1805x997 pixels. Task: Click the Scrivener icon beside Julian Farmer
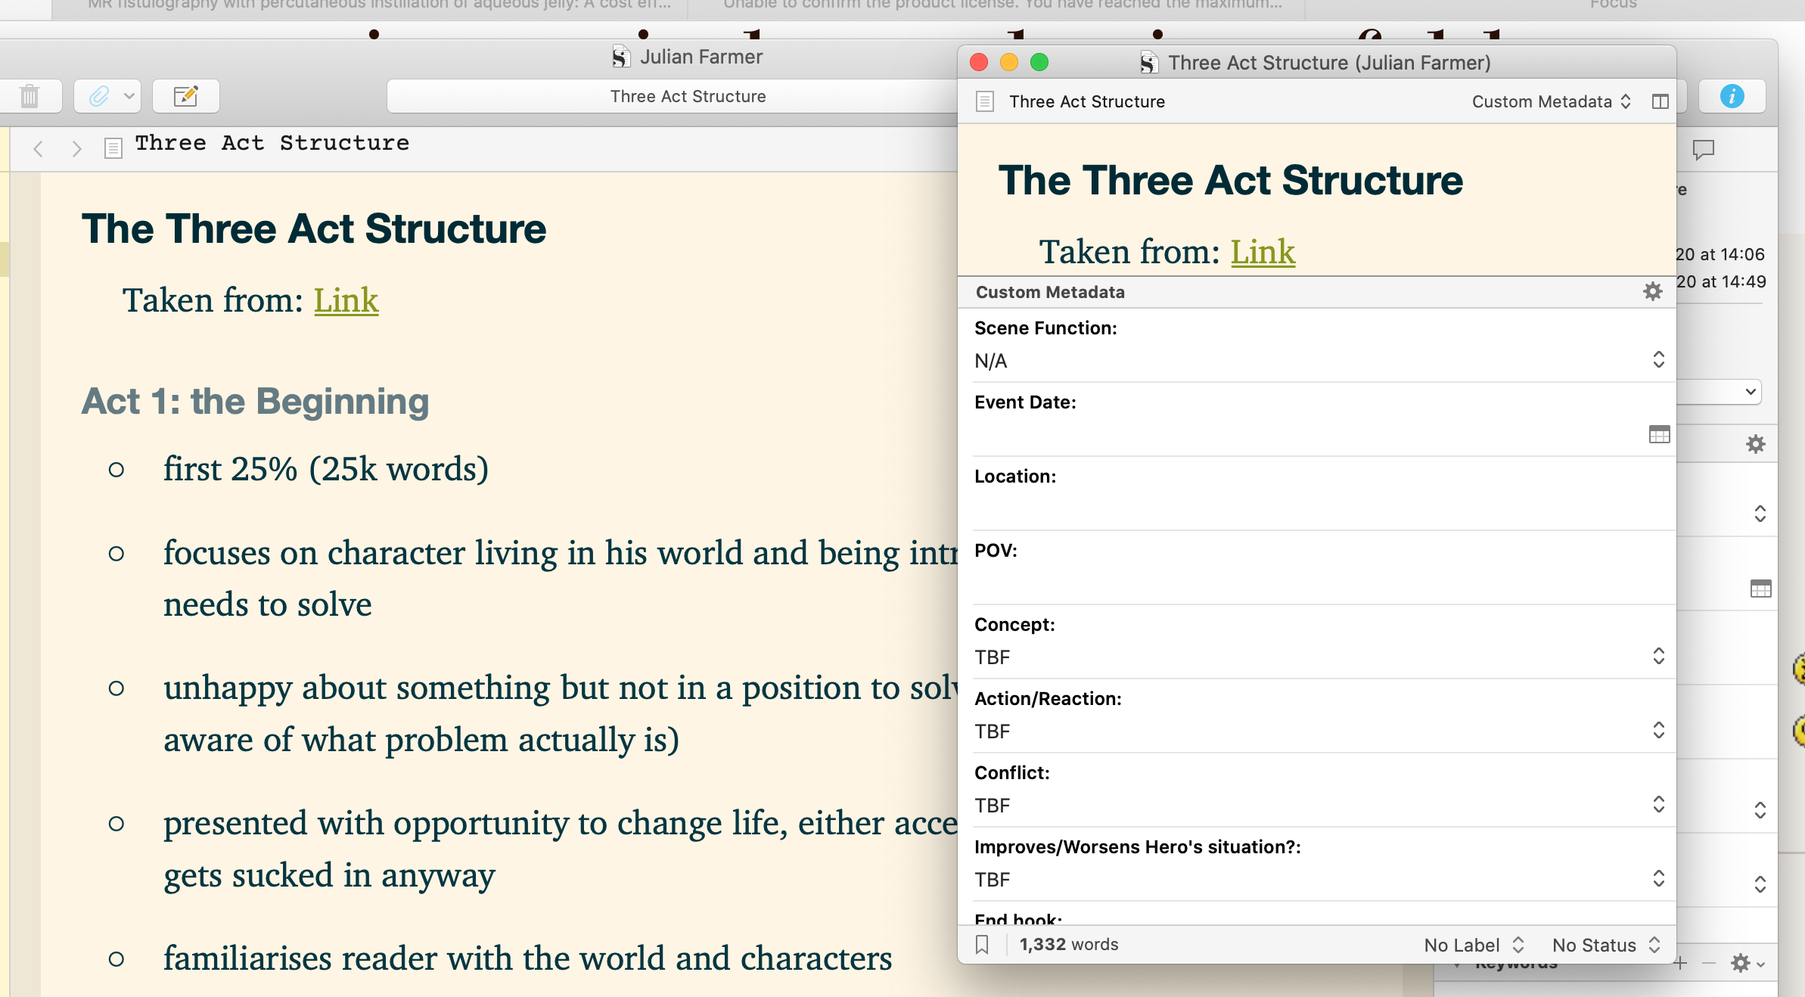(x=621, y=57)
